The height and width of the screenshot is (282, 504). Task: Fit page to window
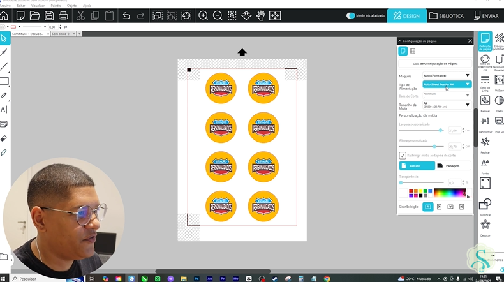coord(275,15)
